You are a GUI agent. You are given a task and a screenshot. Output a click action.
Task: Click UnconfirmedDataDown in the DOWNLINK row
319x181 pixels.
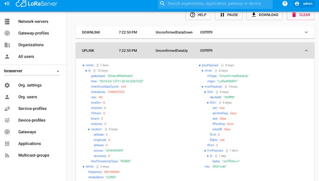174,32
